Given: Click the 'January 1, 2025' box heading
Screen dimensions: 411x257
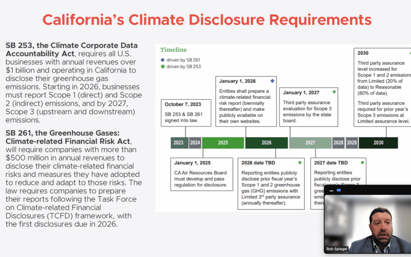Looking at the screenshot, I should coord(193,163).
